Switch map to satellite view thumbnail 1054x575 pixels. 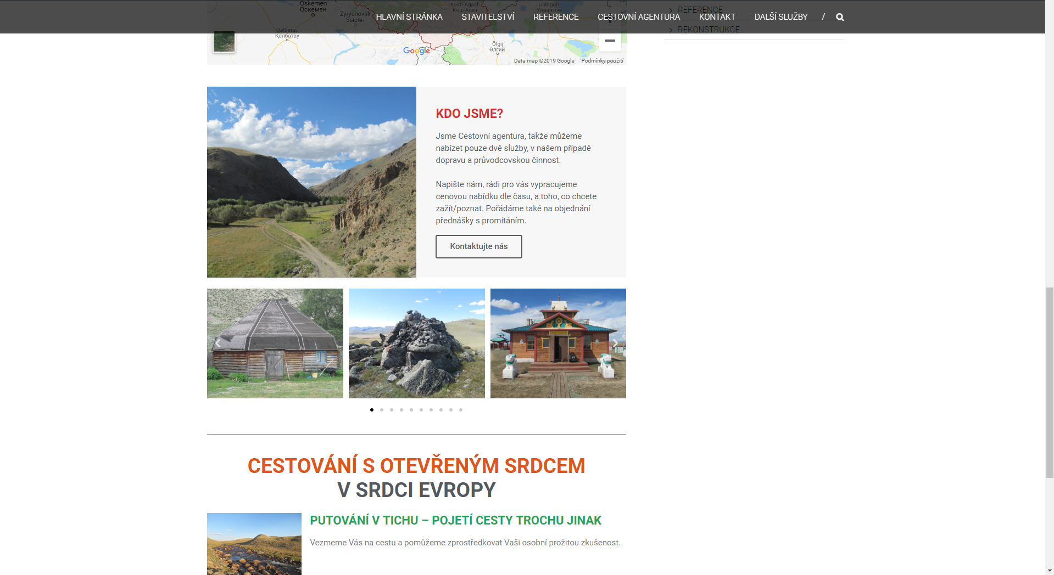coord(224,41)
